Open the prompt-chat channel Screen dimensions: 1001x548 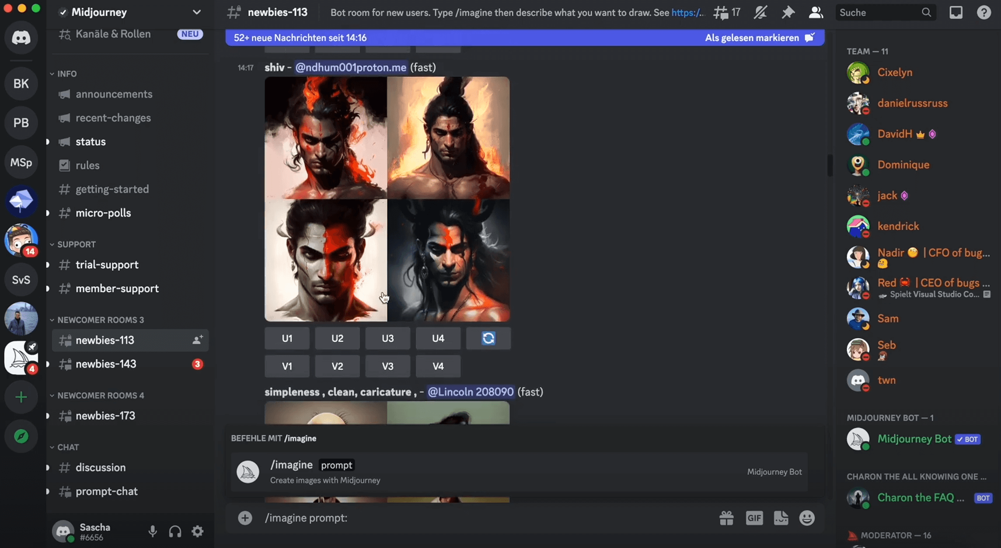coord(130,491)
